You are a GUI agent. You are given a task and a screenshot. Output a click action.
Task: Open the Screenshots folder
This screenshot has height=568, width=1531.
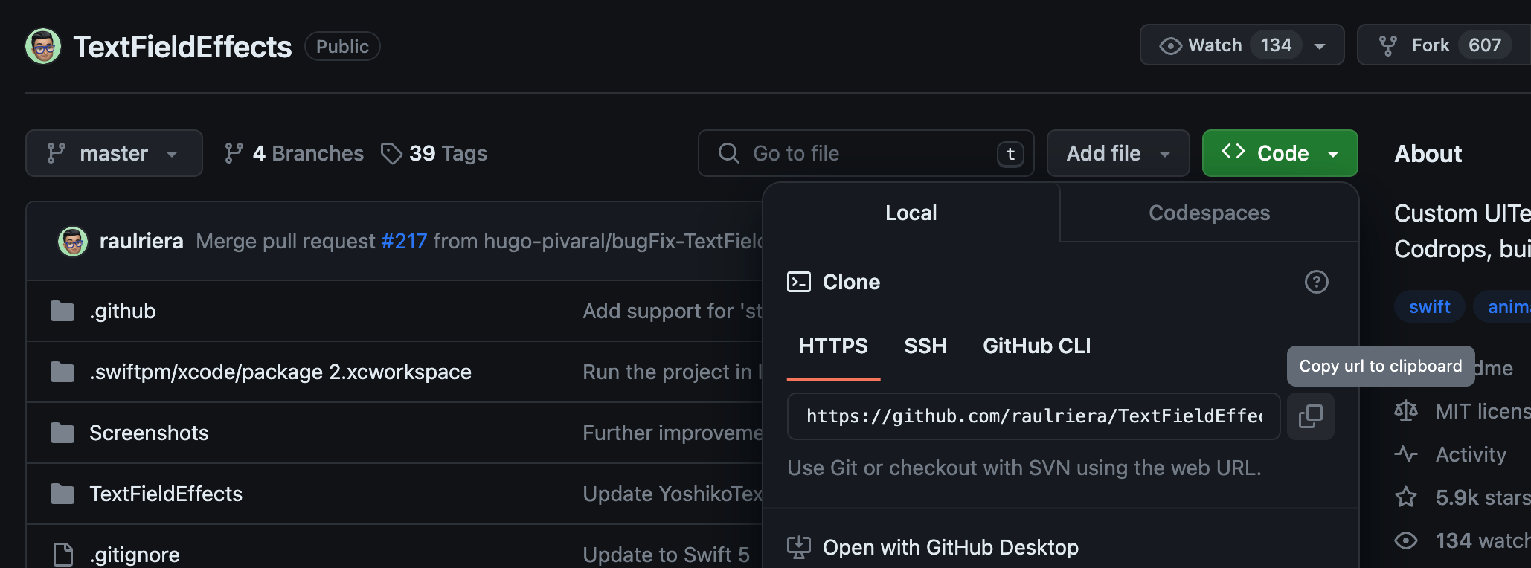149,433
